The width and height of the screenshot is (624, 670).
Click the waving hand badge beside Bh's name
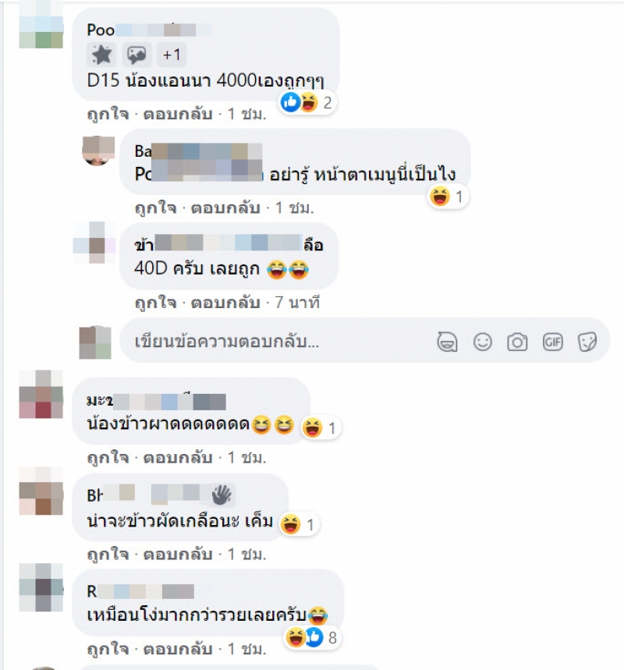click(222, 495)
